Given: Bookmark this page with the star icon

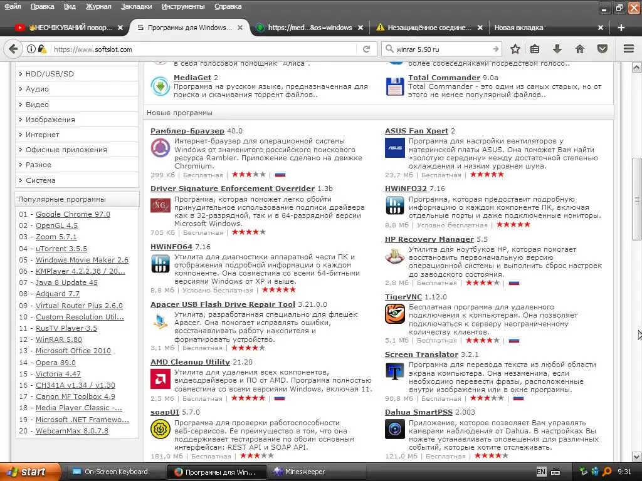Looking at the screenshot, I should click(x=515, y=49).
